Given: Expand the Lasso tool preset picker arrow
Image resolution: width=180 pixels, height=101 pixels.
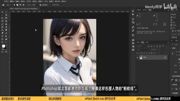Looking at the screenshot, I should click(x=10, y=5).
